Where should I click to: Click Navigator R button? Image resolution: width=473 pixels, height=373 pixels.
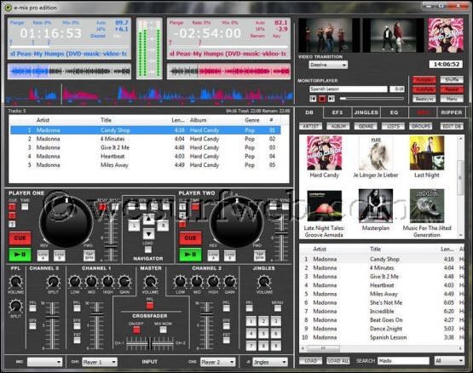tap(163, 226)
